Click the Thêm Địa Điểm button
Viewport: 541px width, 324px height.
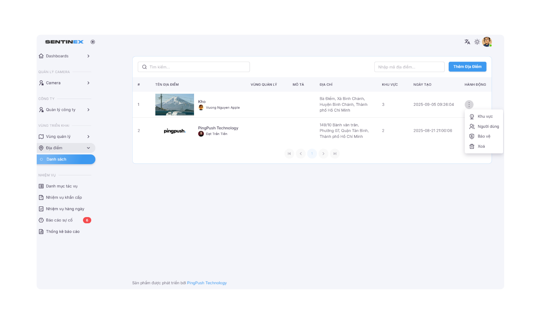467,67
